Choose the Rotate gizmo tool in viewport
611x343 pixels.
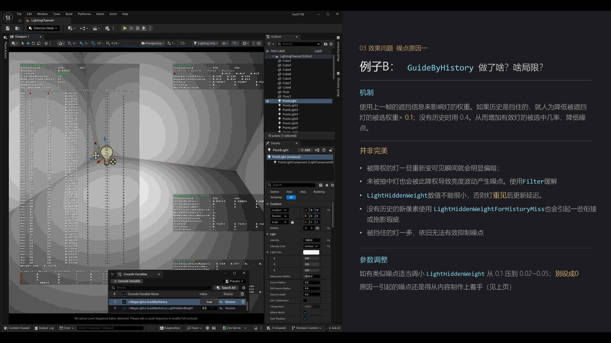pos(33,43)
